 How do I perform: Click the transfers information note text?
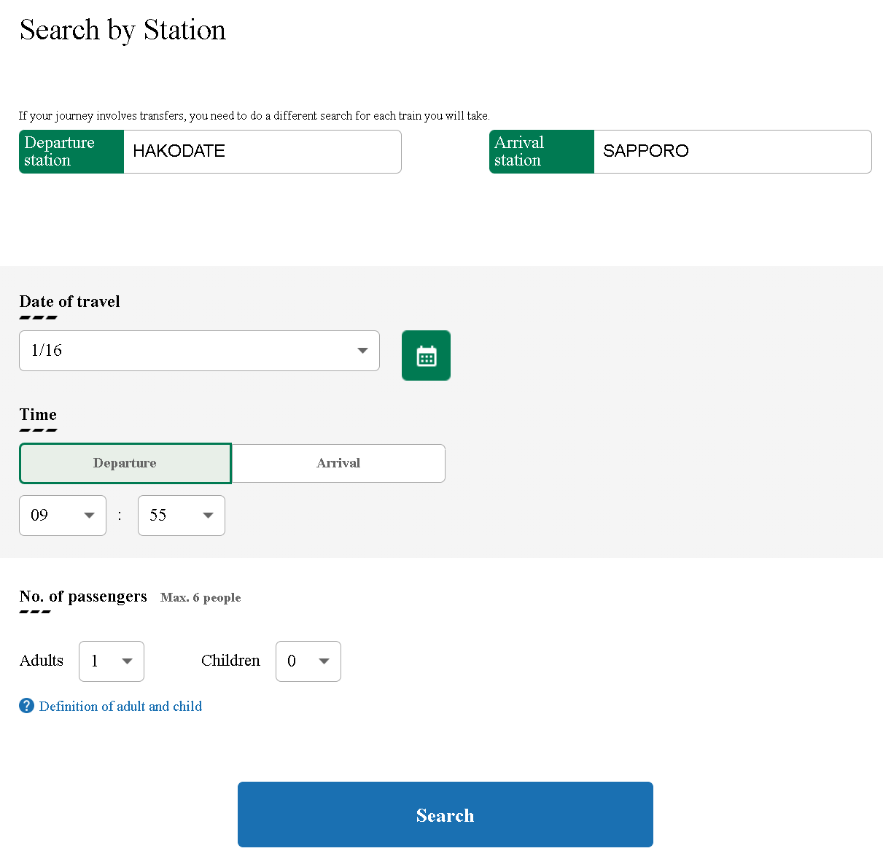click(x=254, y=116)
